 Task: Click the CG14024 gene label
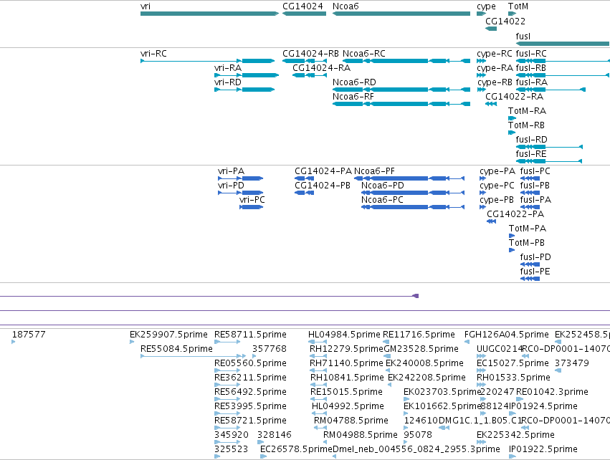(x=302, y=6)
